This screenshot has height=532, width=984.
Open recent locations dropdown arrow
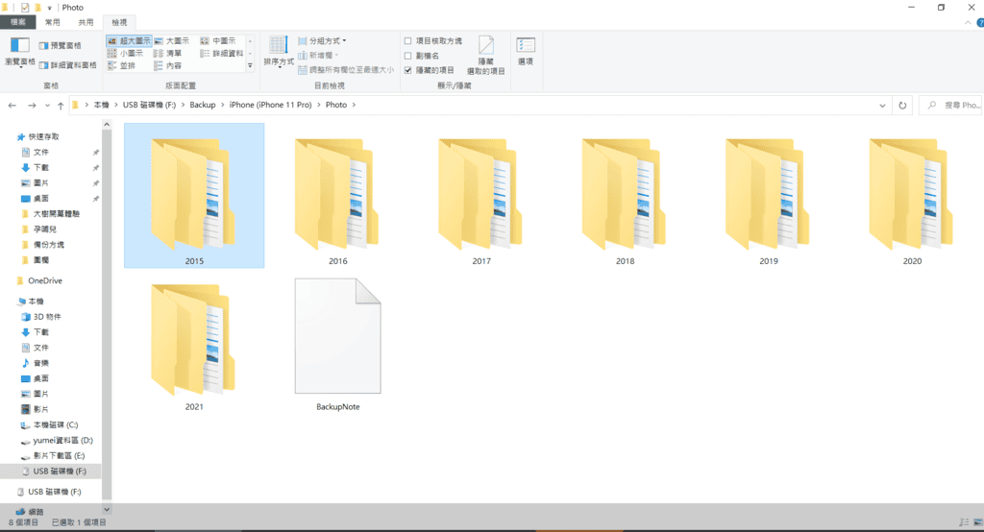47,106
